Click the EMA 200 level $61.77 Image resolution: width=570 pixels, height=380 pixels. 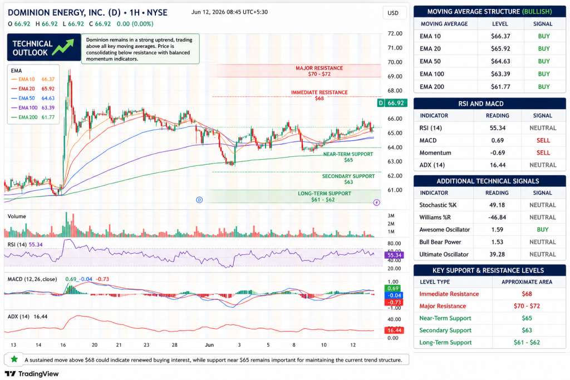coord(500,87)
